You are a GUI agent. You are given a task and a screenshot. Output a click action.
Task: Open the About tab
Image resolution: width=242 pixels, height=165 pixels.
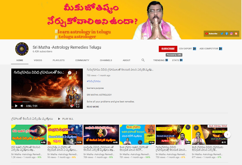click(x=126, y=60)
